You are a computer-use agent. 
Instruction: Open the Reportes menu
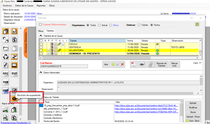pos(41,6)
